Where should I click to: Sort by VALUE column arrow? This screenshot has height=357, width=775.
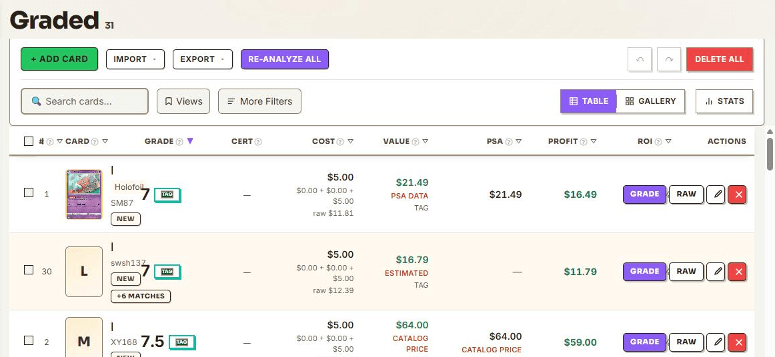(426, 142)
